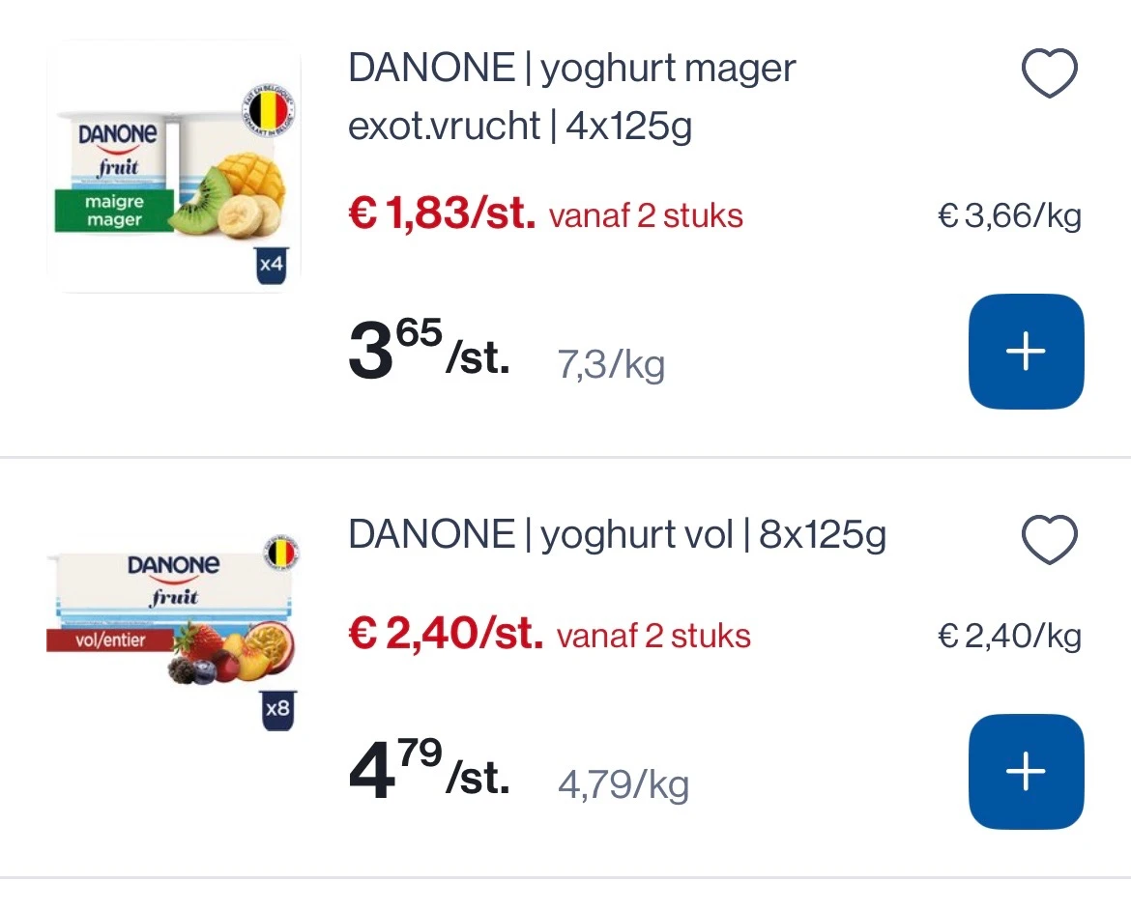The image size is (1131, 910).
Task: Favorite the yoghurt mager exot.vrucht product
Action: pyautogui.click(x=1049, y=71)
